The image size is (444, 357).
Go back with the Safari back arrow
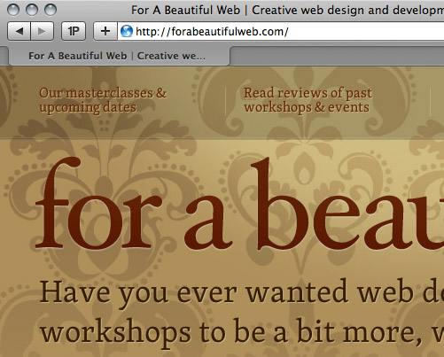click(19, 31)
